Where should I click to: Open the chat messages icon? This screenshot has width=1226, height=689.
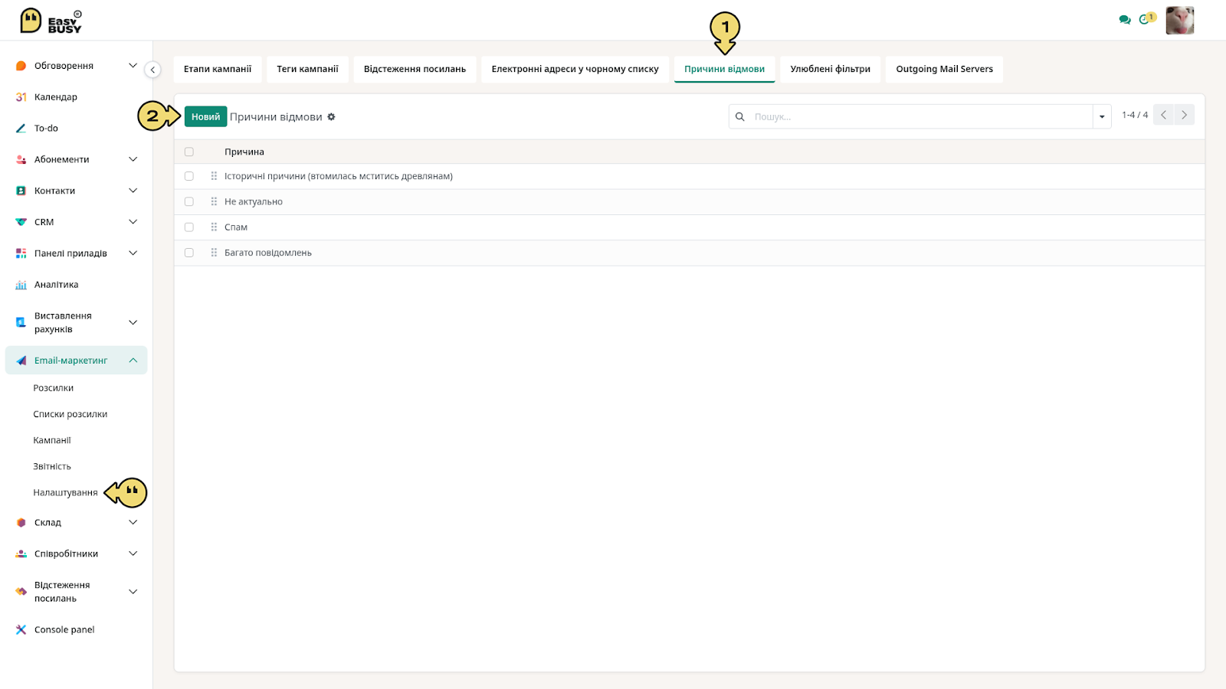pyautogui.click(x=1124, y=20)
